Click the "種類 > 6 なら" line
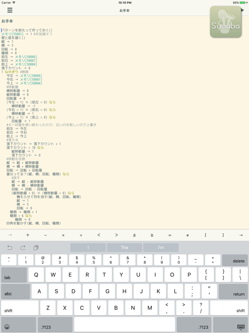Viewport: 249px width, 333px height. pos(21,216)
